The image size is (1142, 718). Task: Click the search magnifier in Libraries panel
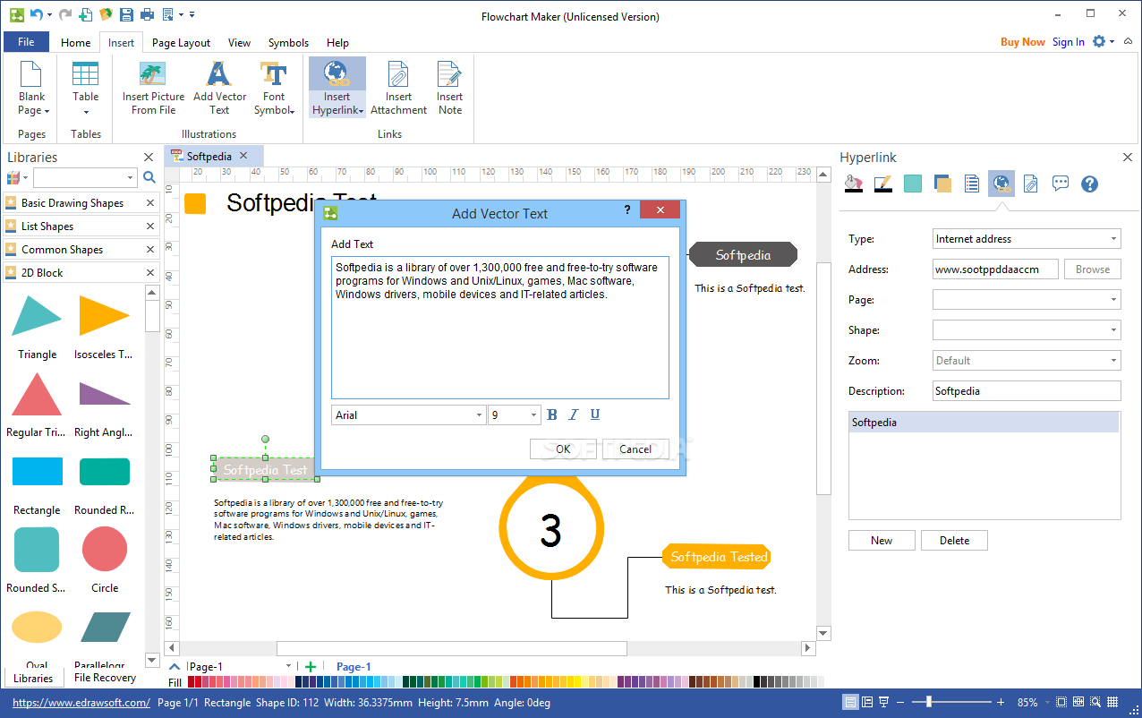(x=149, y=177)
